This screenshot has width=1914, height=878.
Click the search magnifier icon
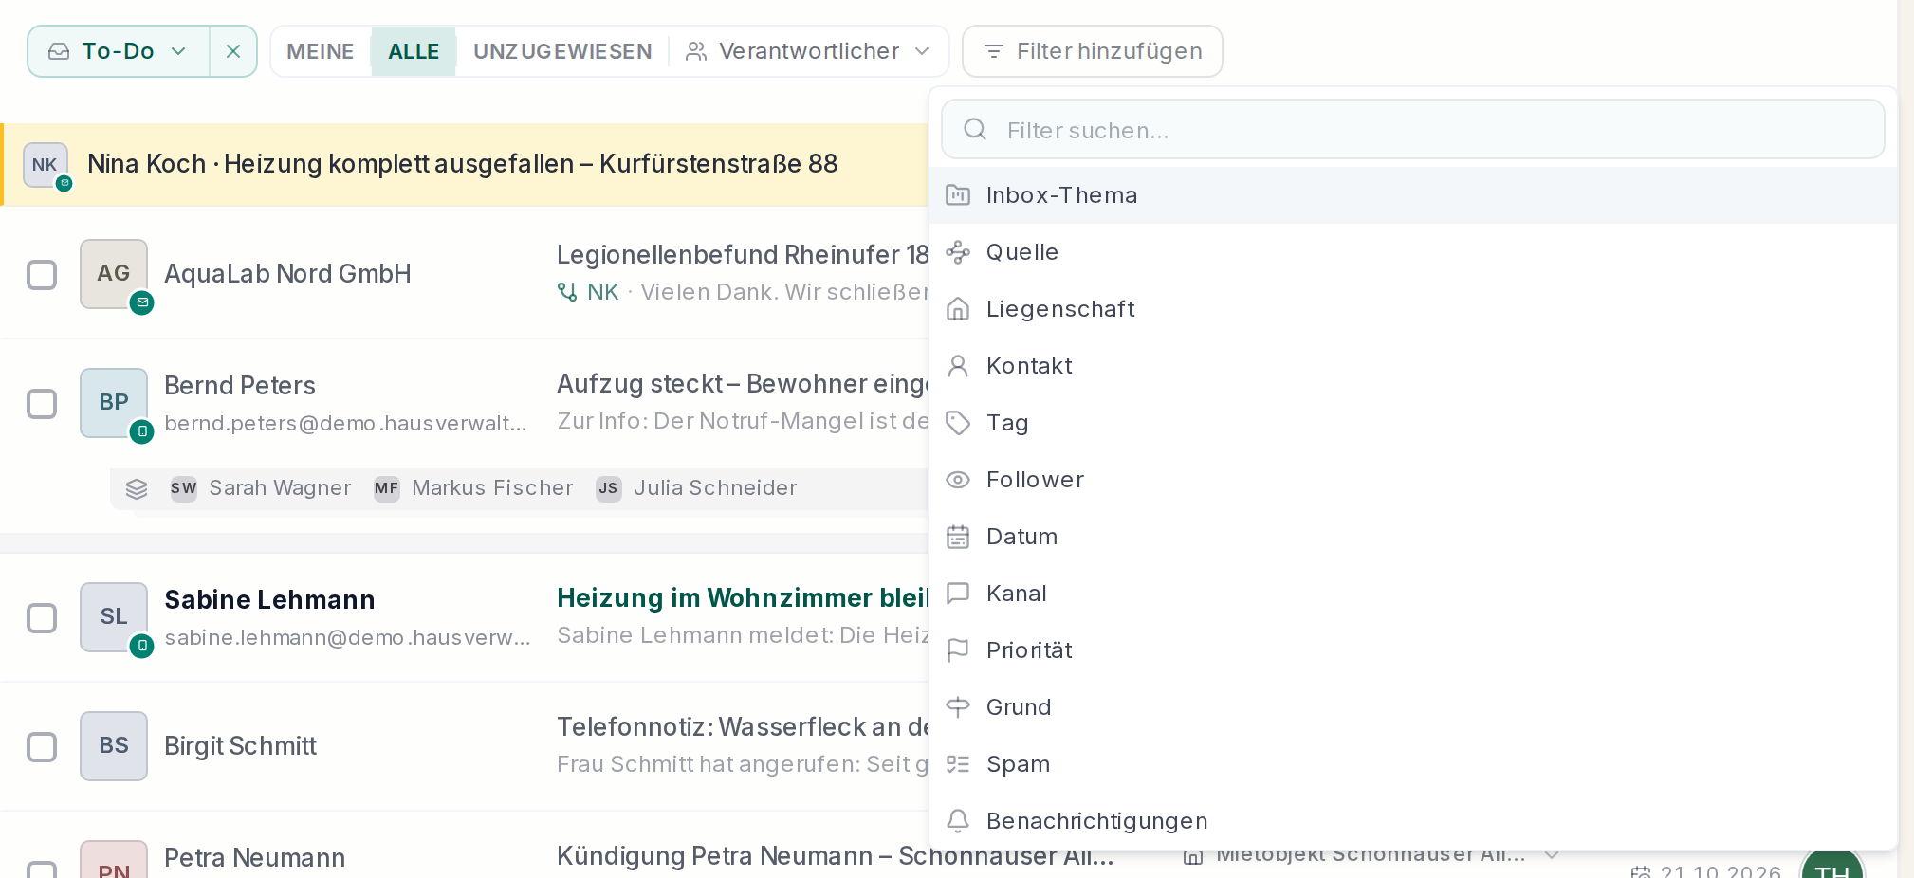click(x=975, y=129)
